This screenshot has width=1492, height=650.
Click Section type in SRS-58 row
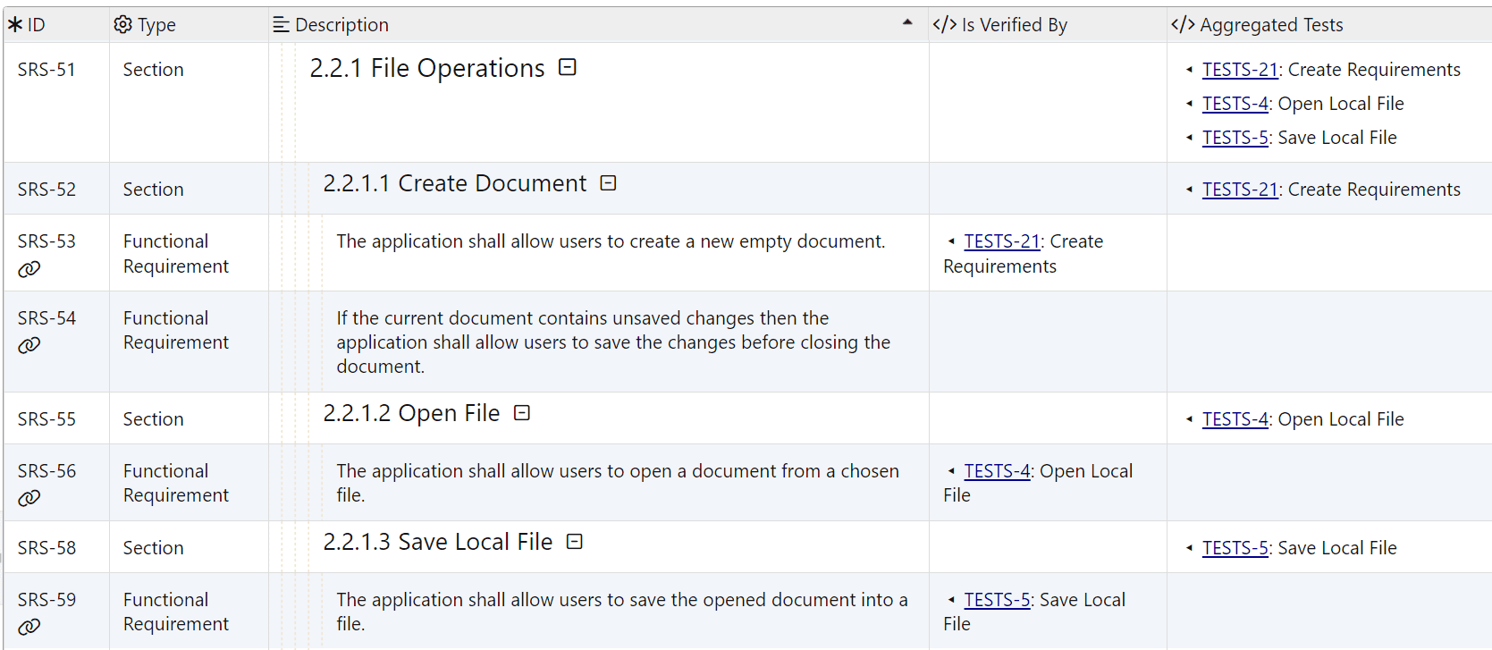(x=153, y=548)
